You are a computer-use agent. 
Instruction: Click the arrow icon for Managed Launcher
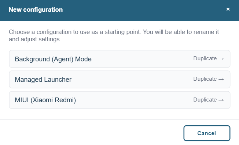click(221, 79)
